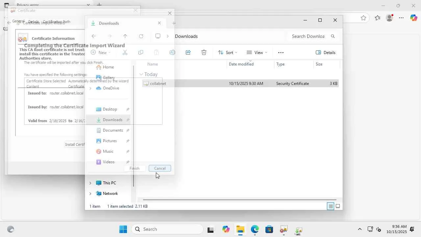
Task: Select Home in the navigation pane
Action: [x=108, y=67]
